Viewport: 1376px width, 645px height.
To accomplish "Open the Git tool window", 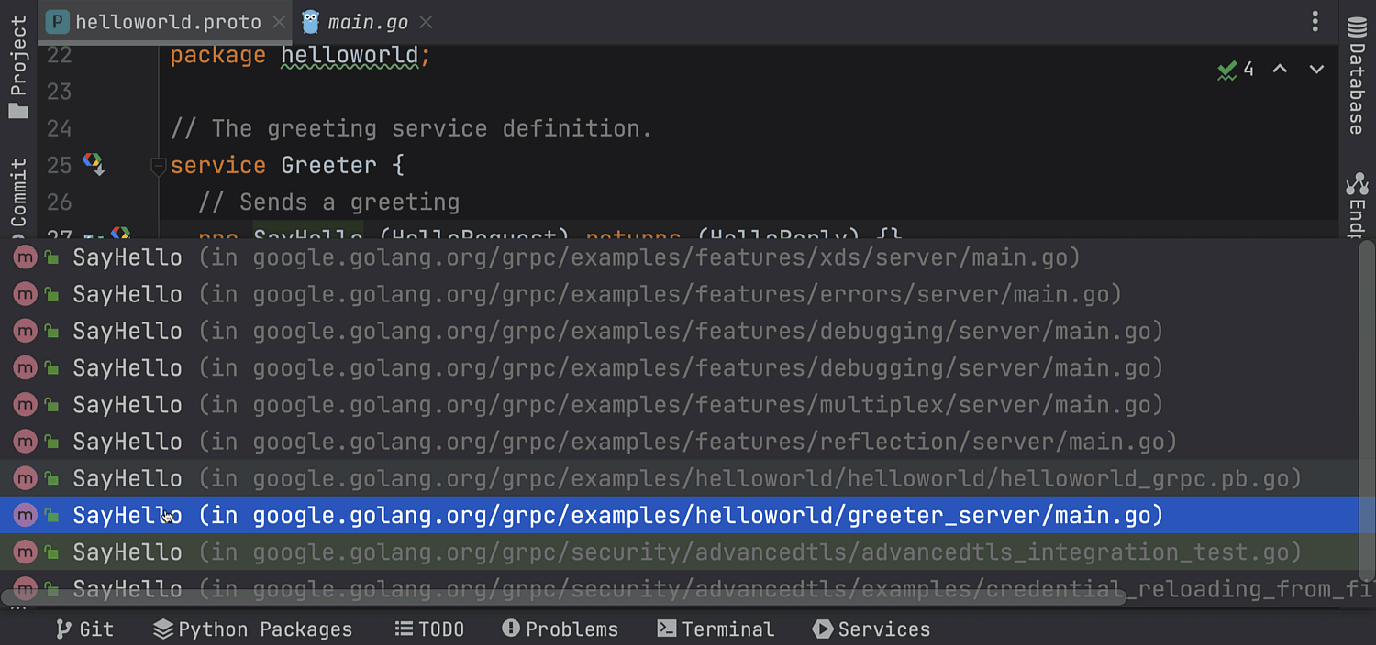I will [x=84, y=629].
